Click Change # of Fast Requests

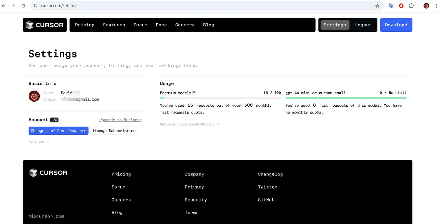(59, 131)
